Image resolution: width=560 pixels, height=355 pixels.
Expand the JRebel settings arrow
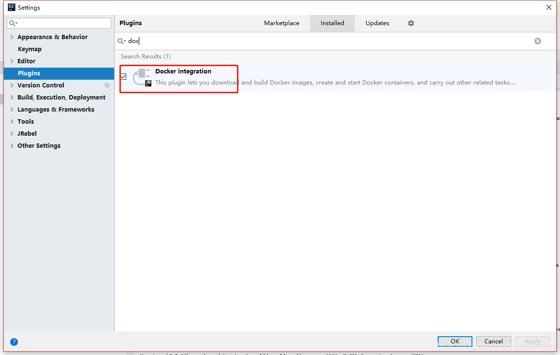12,134
